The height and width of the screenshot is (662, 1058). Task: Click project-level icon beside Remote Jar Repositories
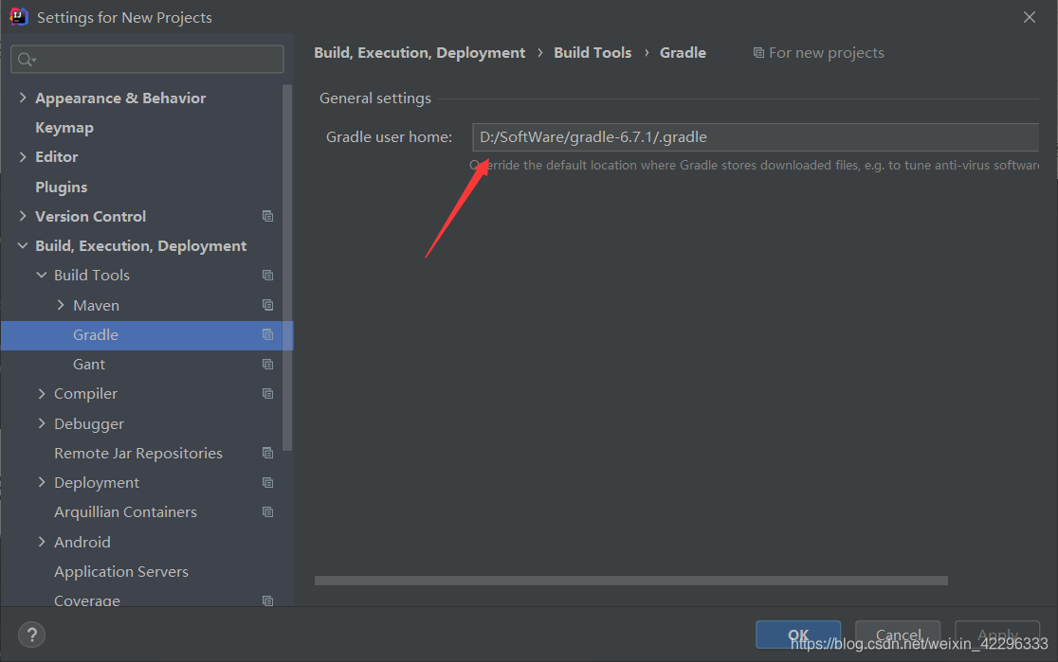click(x=268, y=453)
